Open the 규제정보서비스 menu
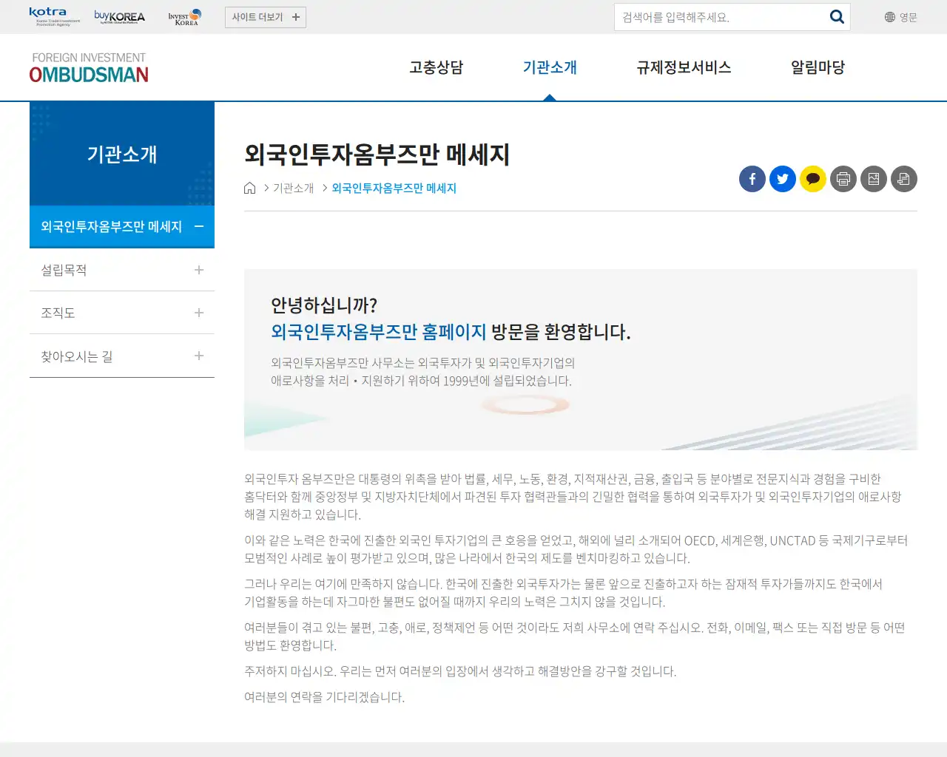The height and width of the screenshot is (757, 947). point(683,67)
